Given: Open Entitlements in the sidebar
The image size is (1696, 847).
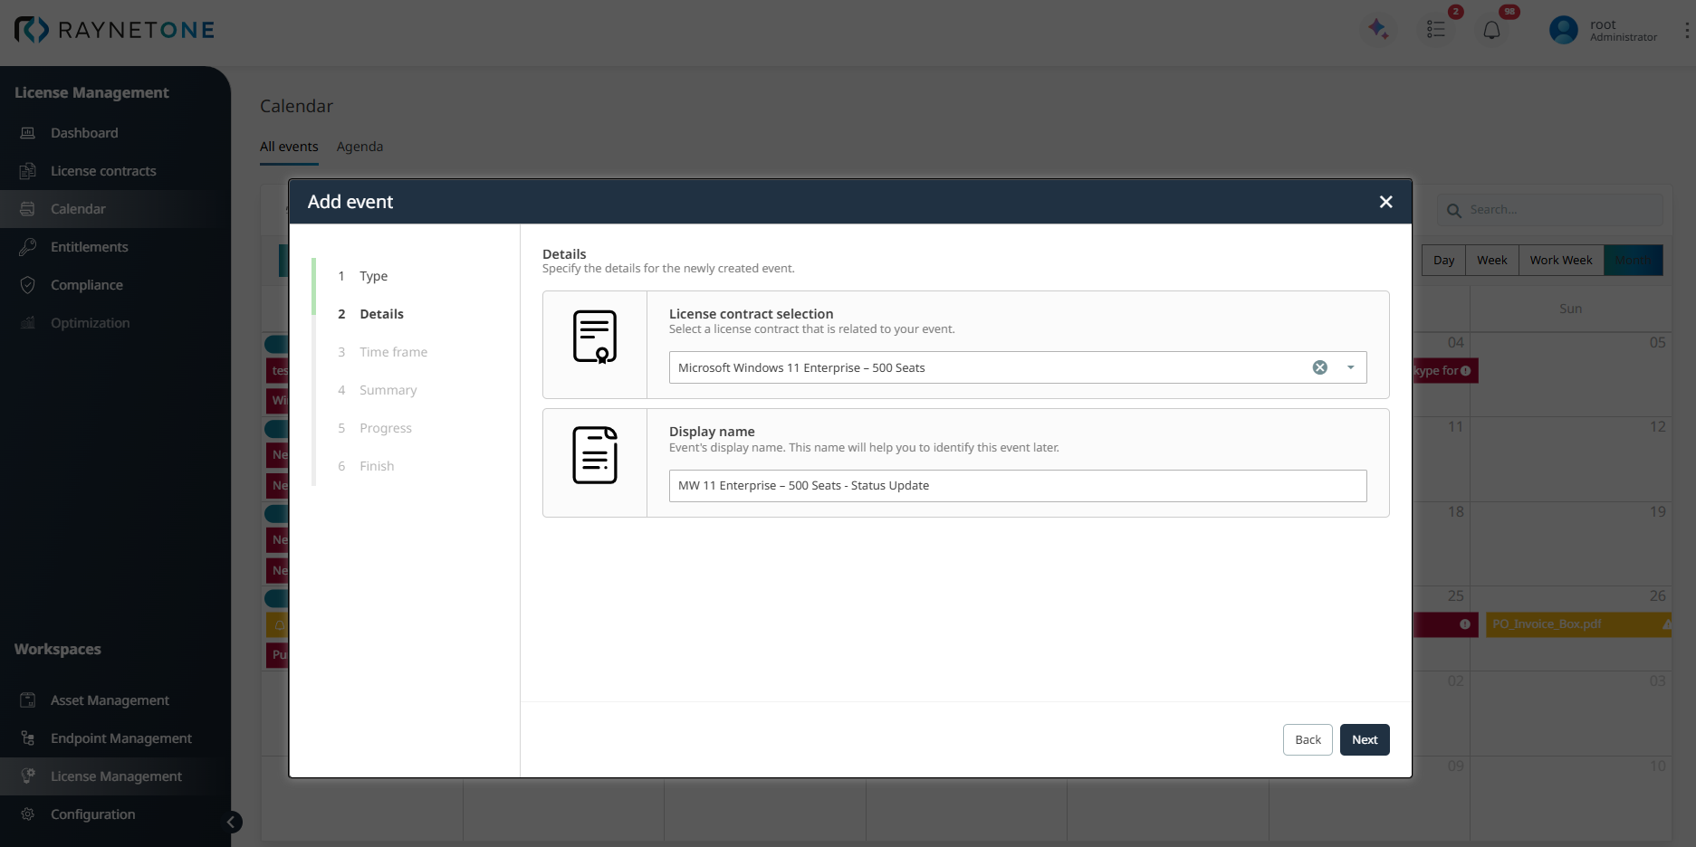Looking at the screenshot, I should 89,247.
